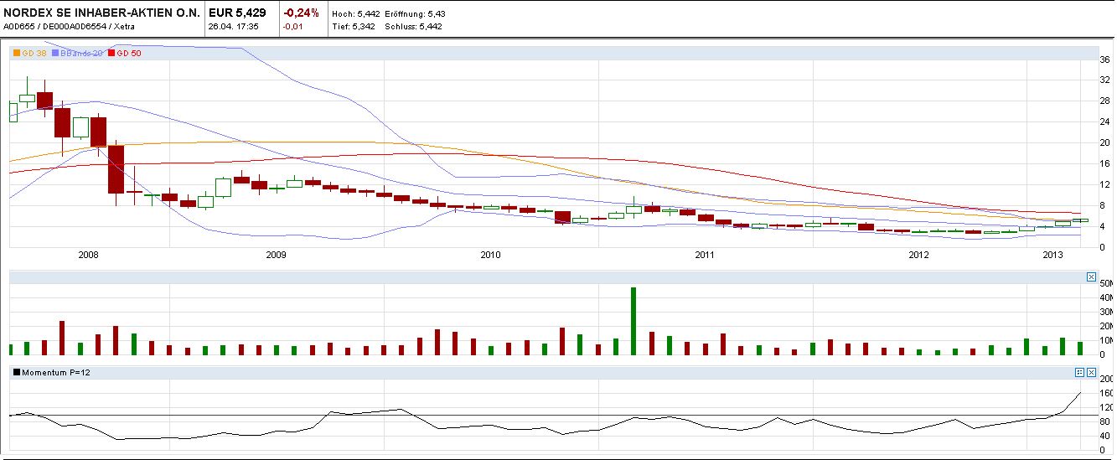The image size is (1117, 460).
Task: Click the Schluss: 5,442 value
Action: 413,27
